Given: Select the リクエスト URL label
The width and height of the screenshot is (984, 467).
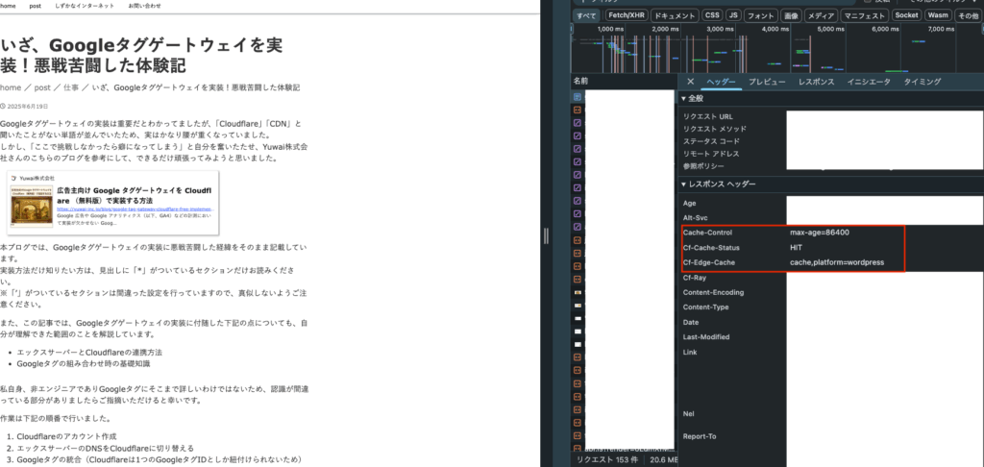Looking at the screenshot, I should click(707, 117).
